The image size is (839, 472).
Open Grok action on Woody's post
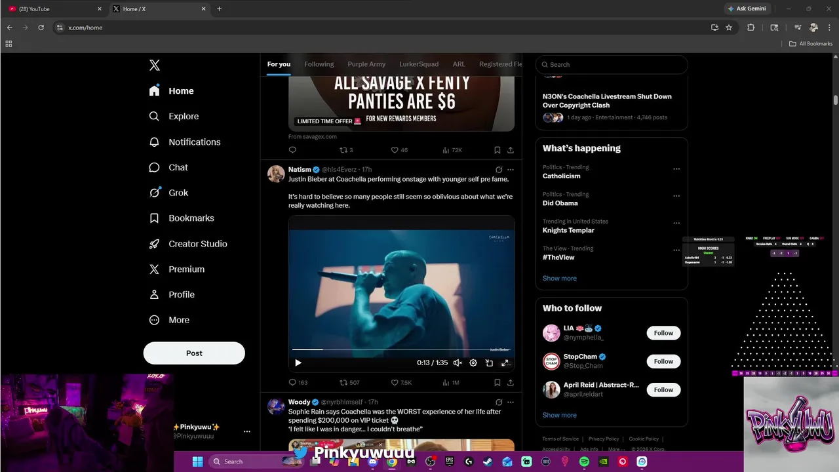(x=499, y=402)
